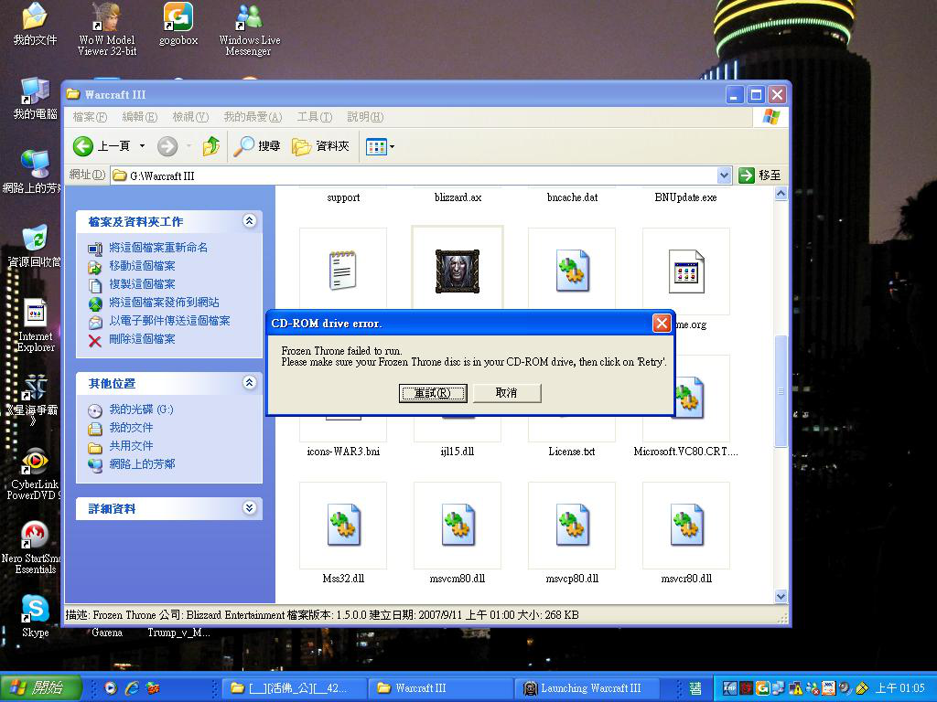Select the msvcm80.dll file icon

pos(458,526)
